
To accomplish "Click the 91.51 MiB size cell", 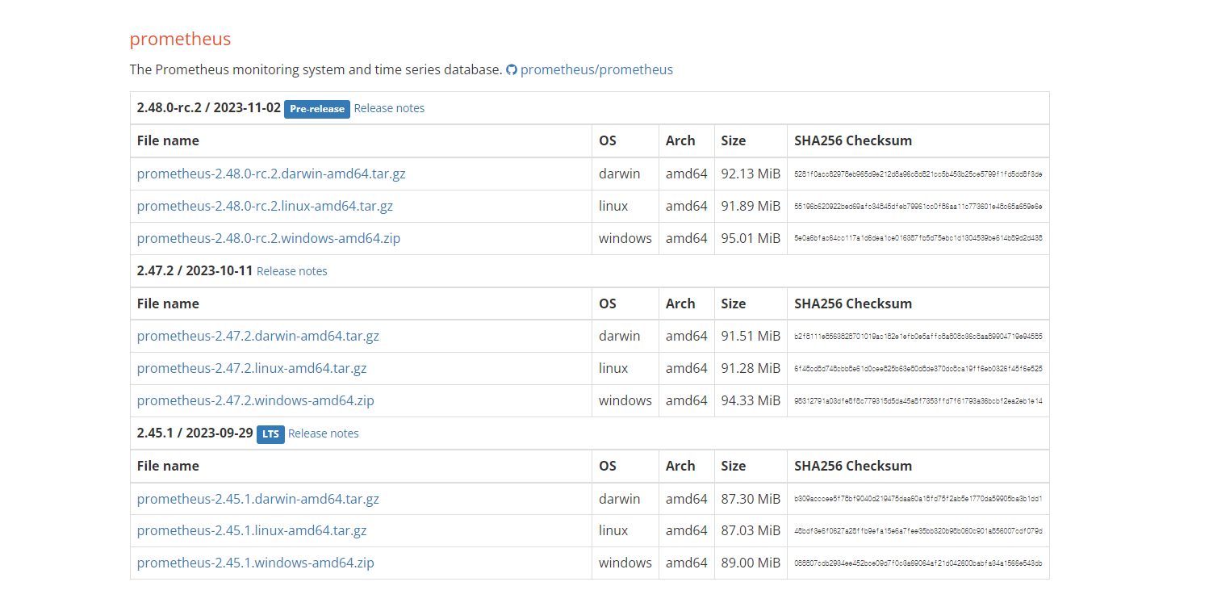I will tap(751, 336).
